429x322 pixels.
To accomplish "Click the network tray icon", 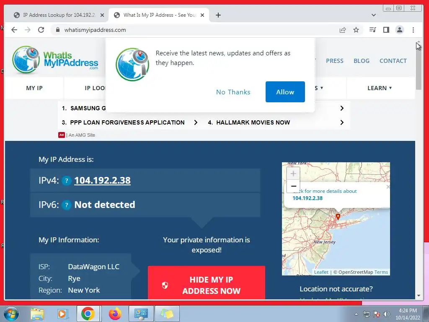I will [366, 314].
